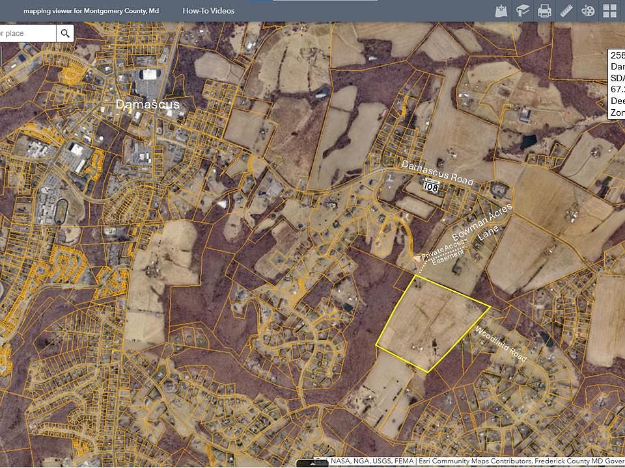
Task: Click the Woodfield Road label
Action: click(x=500, y=344)
